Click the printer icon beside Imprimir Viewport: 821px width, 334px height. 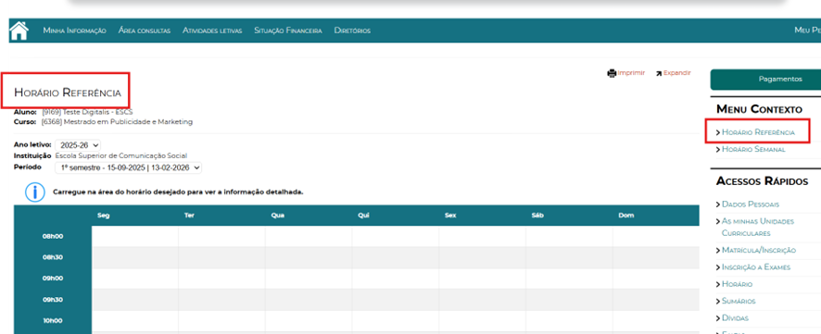[x=612, y=73]
